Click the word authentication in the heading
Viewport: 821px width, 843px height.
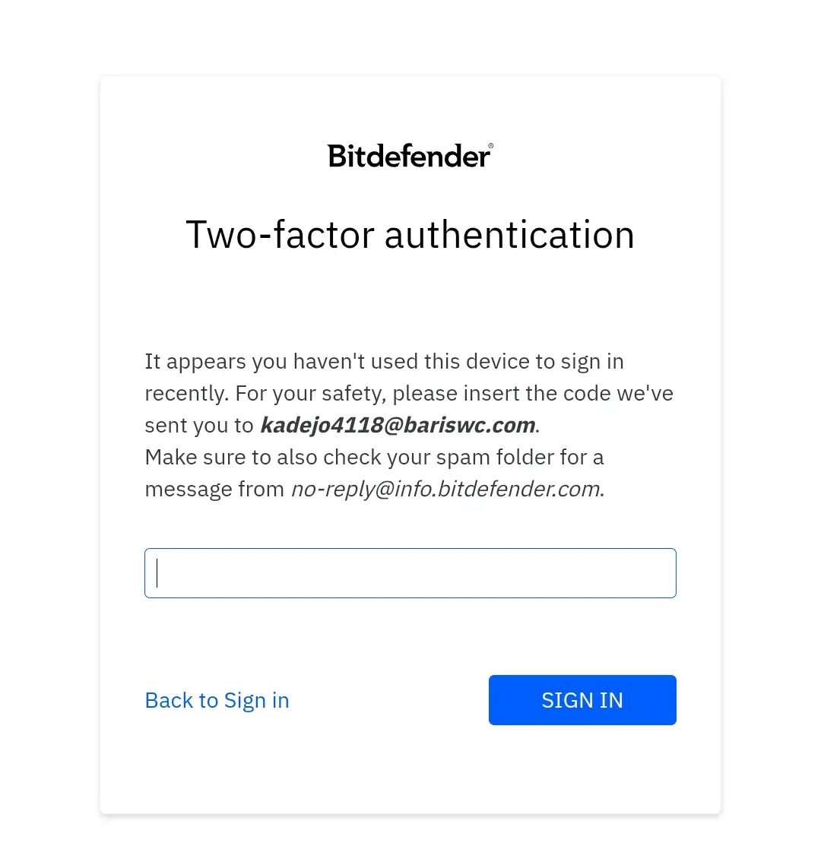pos(509,235)
